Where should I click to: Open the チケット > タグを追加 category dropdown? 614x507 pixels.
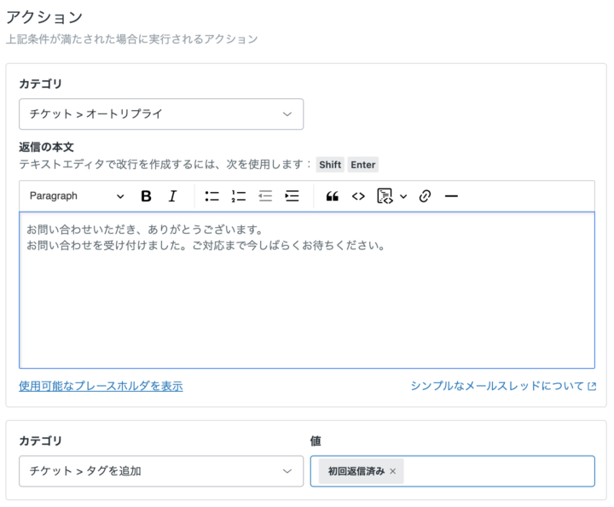pos(161,471)
